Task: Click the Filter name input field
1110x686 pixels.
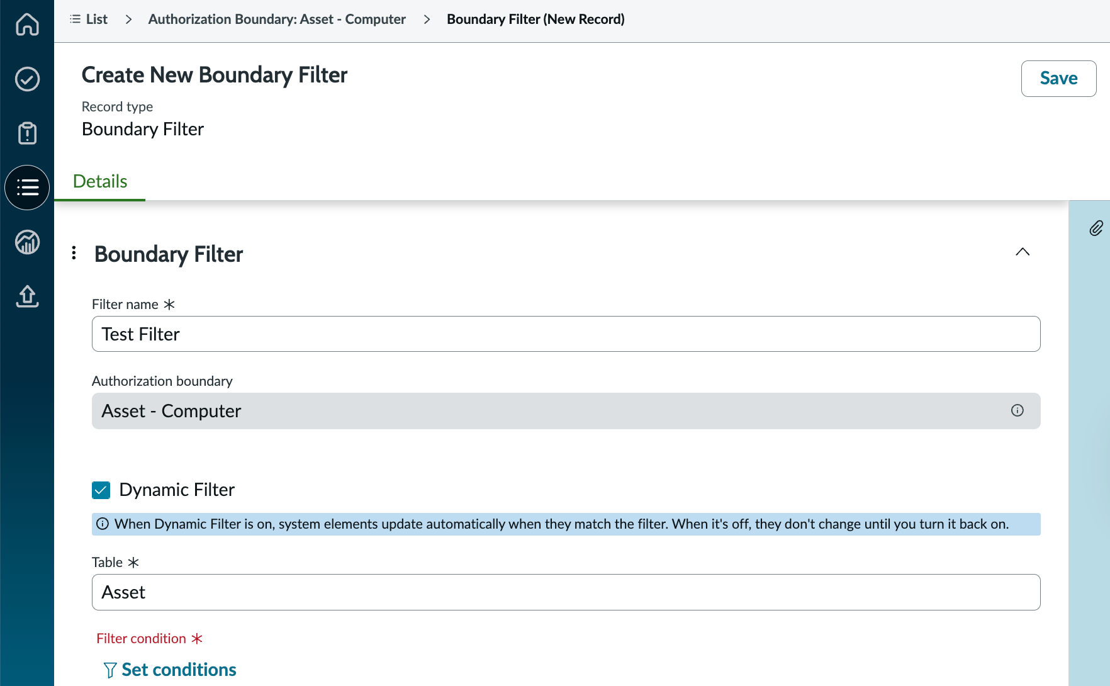Action: [566, 334]
